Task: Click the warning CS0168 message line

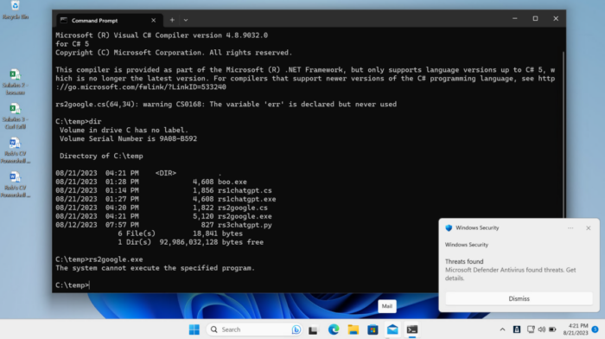Action: coord(226,105)
